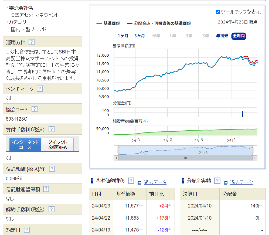269x235 pixels.
Task: Click the 基準価額推移 help icon
Action: pos(131,181)
